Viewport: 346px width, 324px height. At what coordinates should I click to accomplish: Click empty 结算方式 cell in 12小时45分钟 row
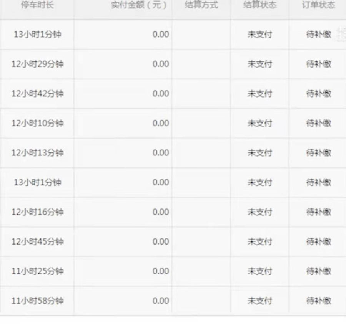click(201, 241)
